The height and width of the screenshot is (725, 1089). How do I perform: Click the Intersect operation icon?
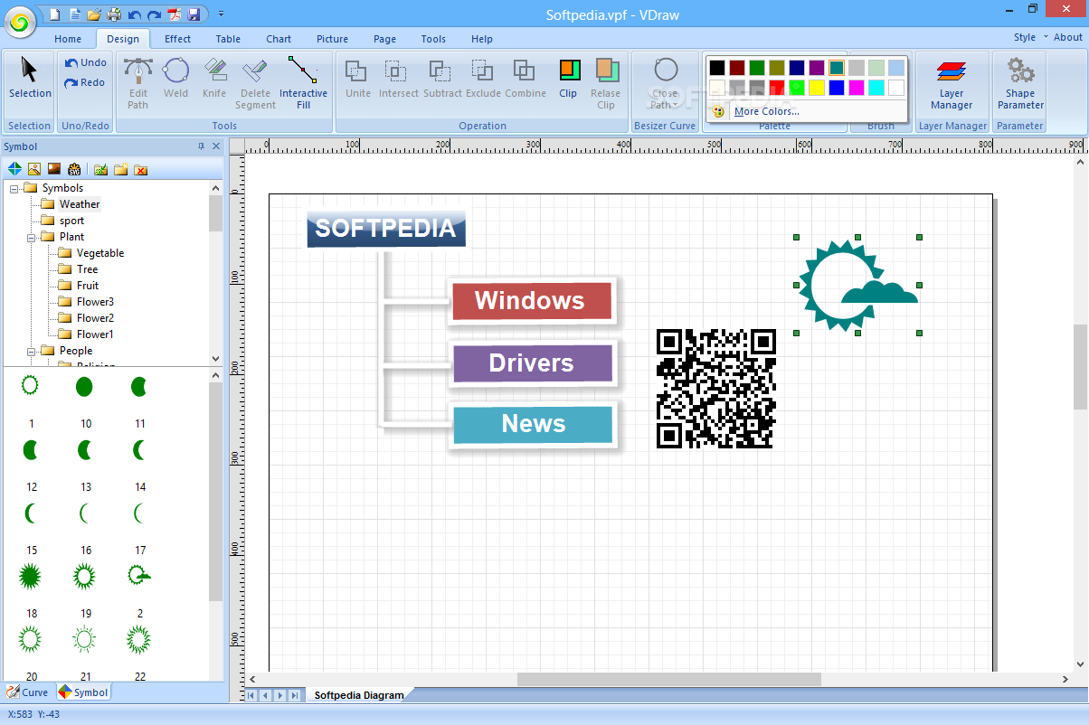[398, 78]
